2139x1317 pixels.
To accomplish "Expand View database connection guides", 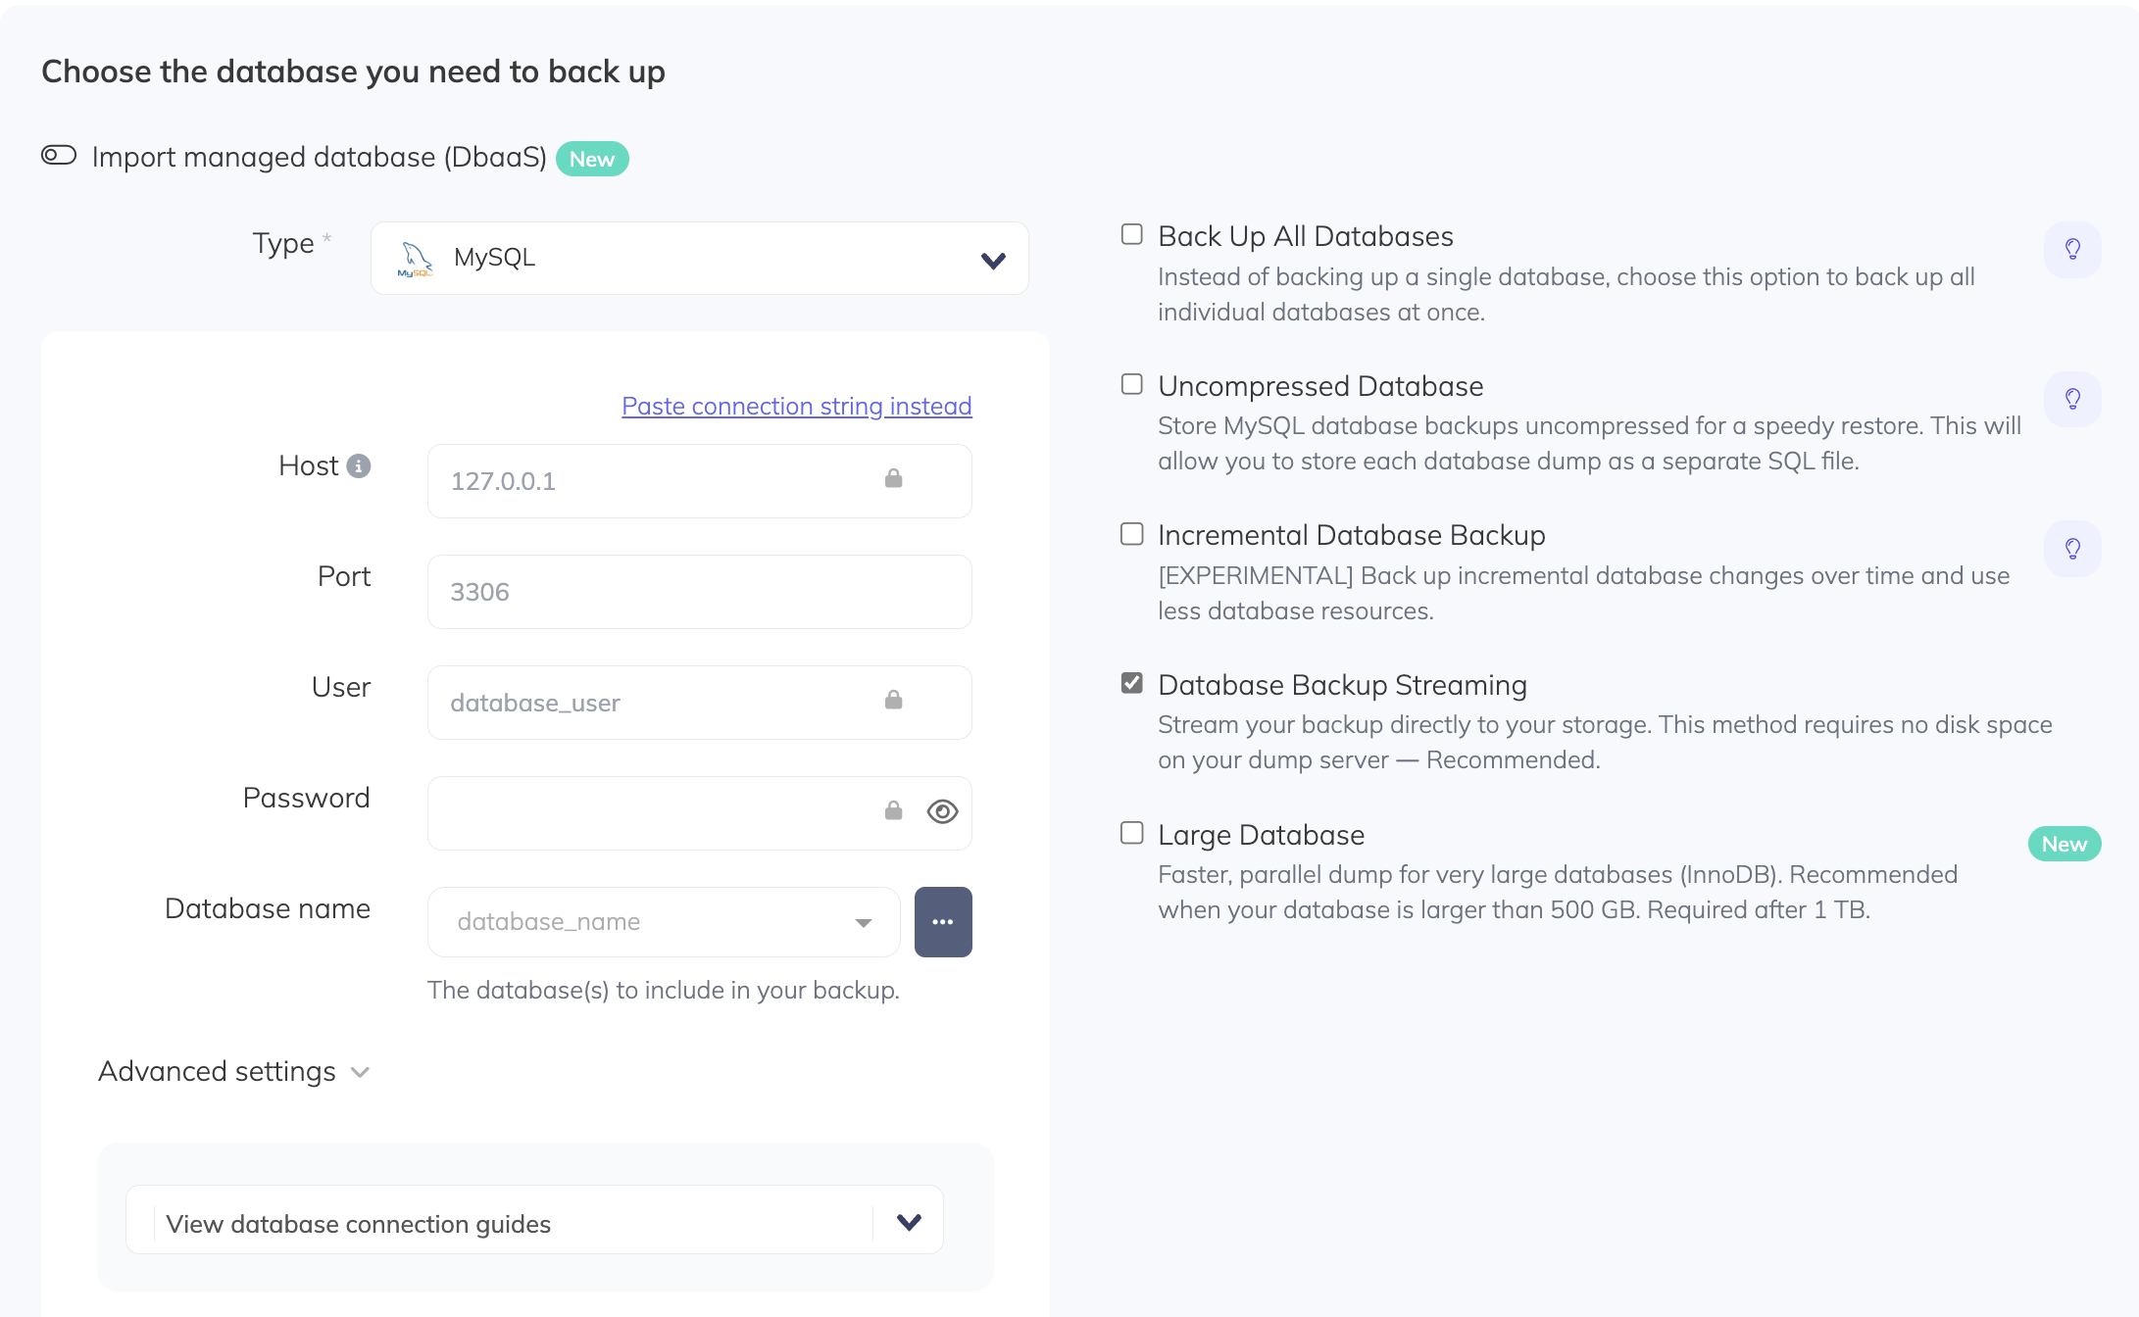I will pyautogui.click(x=534, y=1222).
